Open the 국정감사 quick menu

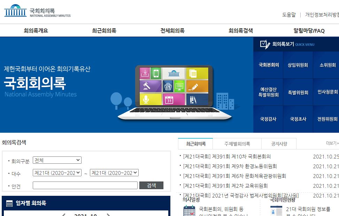tap(269, 119)
